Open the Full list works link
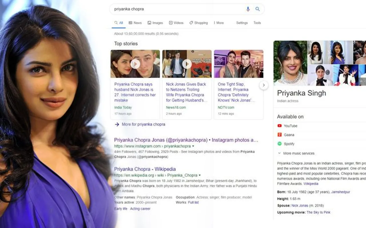366x228 pixels. [193, 202]
